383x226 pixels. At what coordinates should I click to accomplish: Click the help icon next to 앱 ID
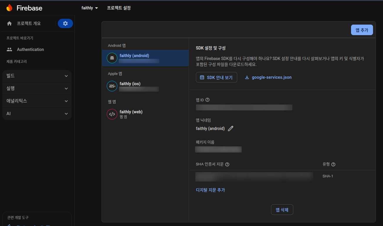pyautogui.click(x=208, y=100)
